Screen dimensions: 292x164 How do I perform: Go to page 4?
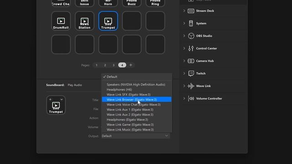point(122,65)
